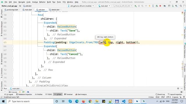
Task: Open the Analyze menu
Action: [x=35, y=2]
